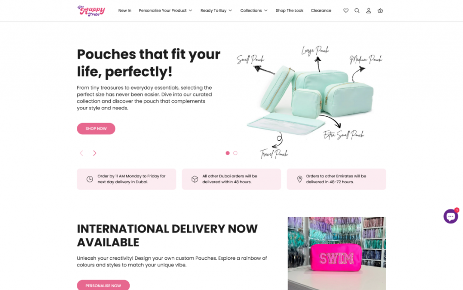Click the pink SWIM pouch image
This screenshot has width=463, height=290.
pos(336,253)
